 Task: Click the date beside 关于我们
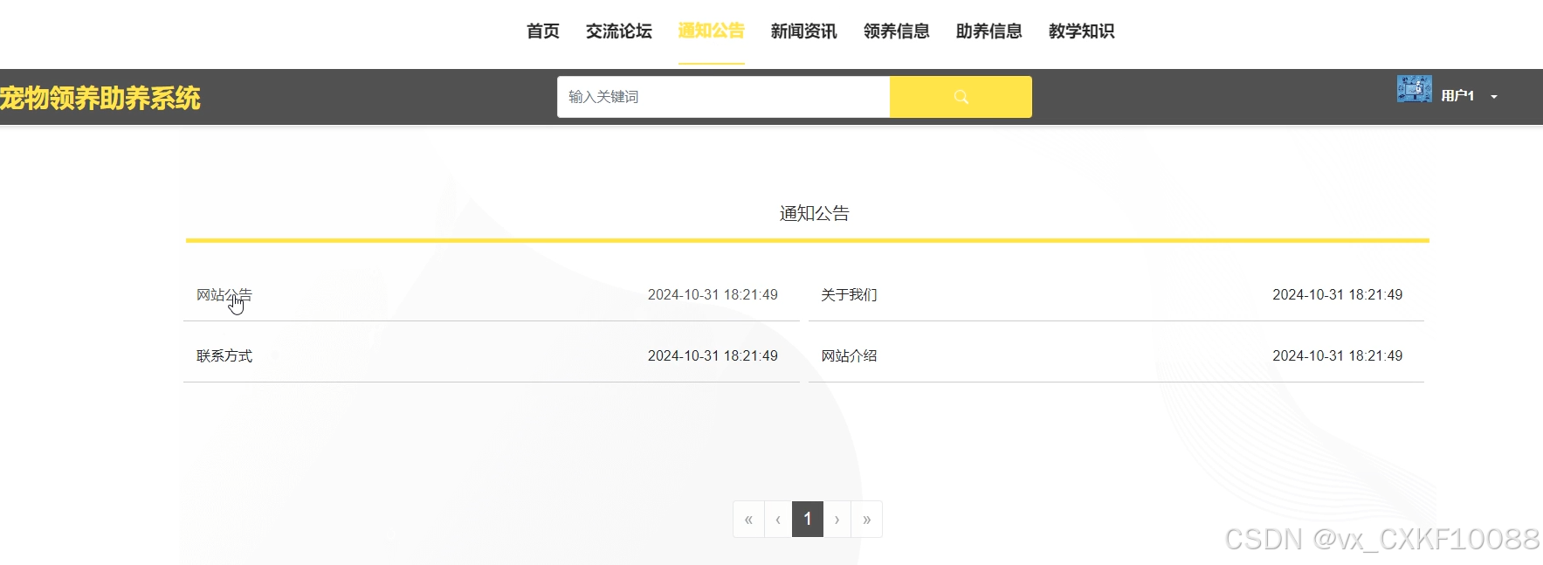(x=1338, y=295)
